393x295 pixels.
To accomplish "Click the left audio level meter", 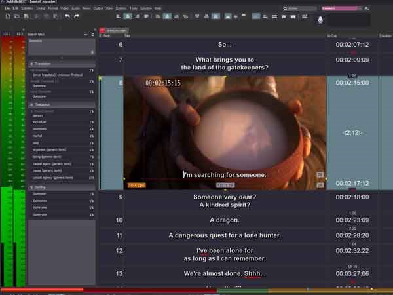I will [7, 162].
